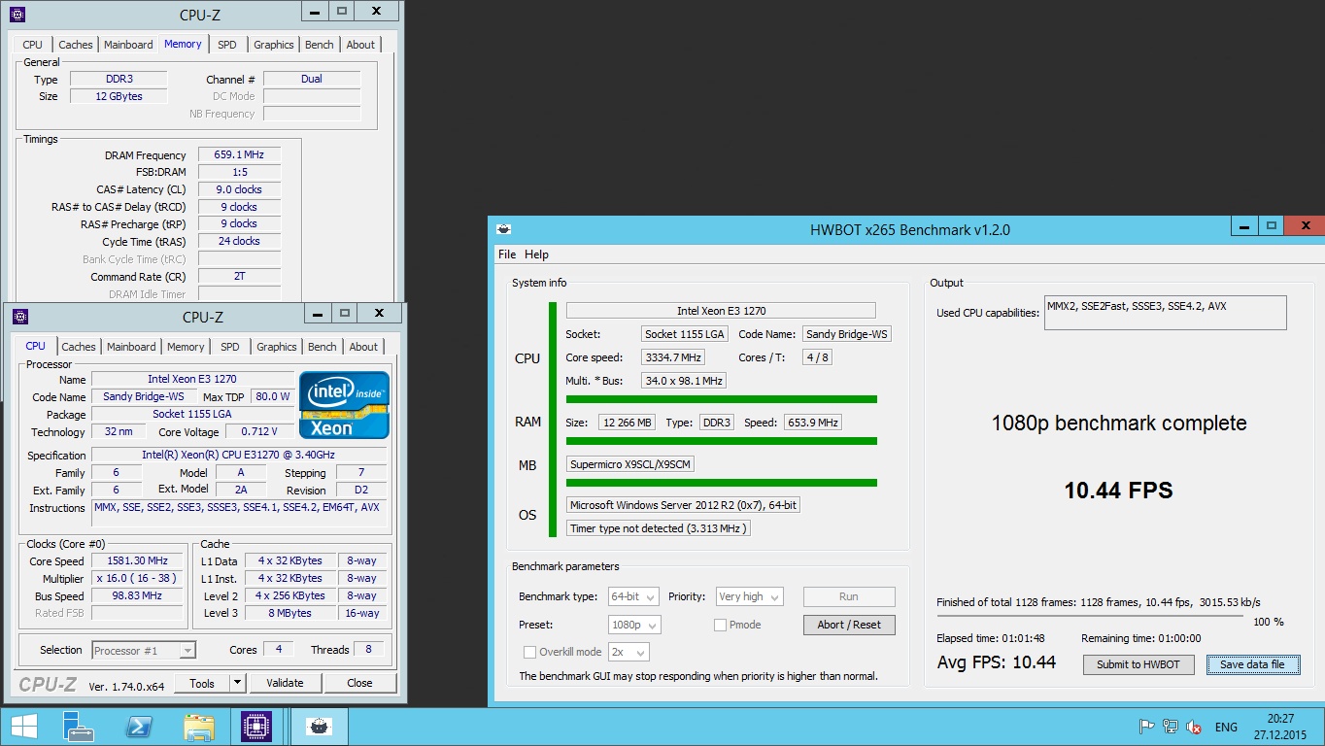The image size is (1325, 746).
Task: Minimize the CPU-Z Memory window
Action: click(315, 11)
